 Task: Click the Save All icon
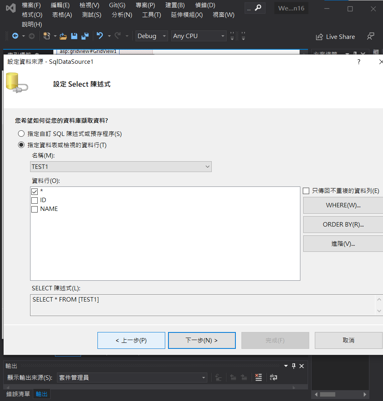(85, 36)
